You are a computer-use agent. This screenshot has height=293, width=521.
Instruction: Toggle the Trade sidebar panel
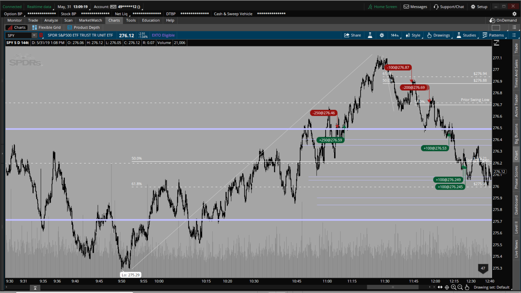pos(516,48)
